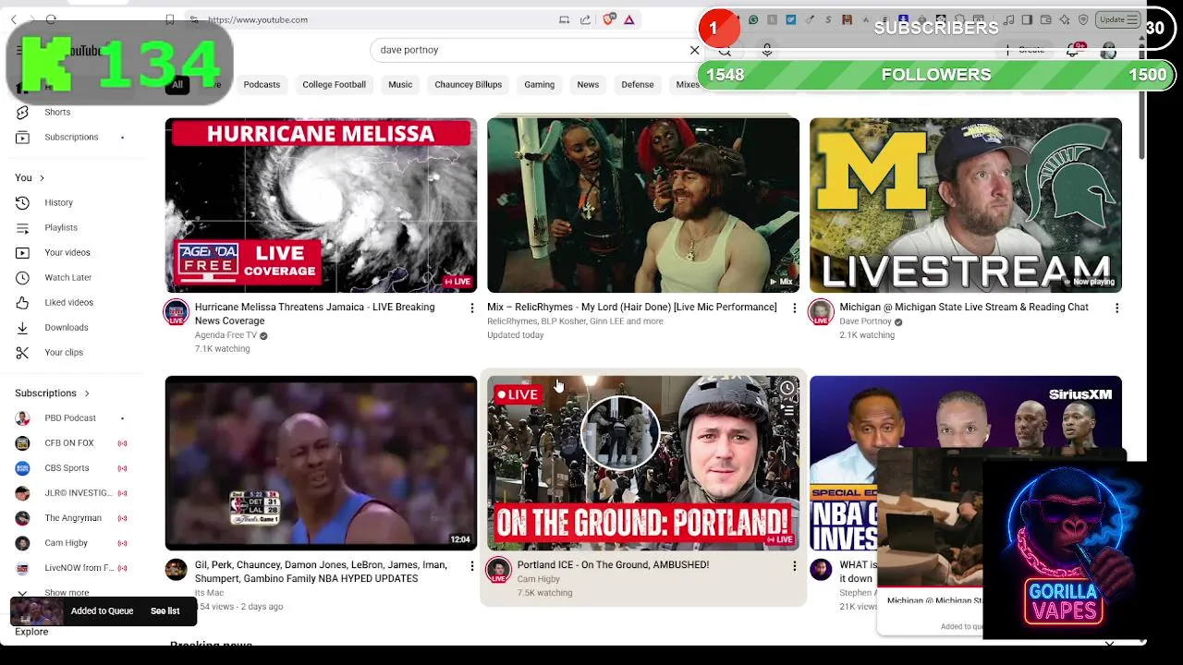The height and width of the screenshot is (665, 1183).
Task: Select the Chauncey Billups filter chip
Action: pyautogui.click(x=468, y=85)
